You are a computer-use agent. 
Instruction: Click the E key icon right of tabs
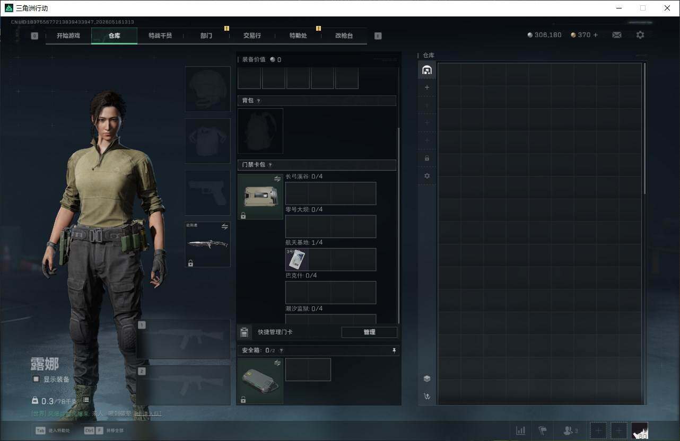pyautogui.click(x=378, y=36)
